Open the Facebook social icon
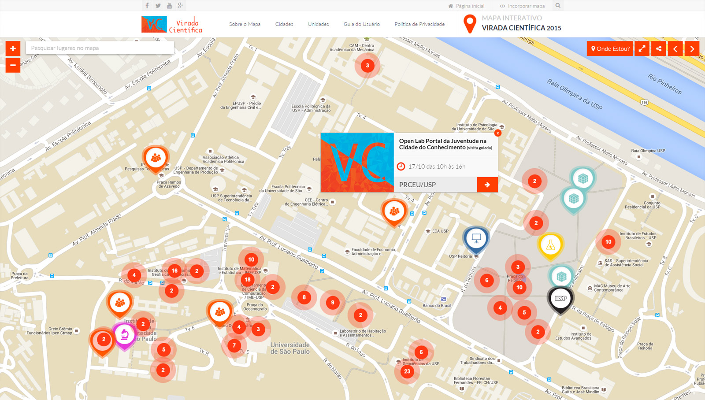705x400 pixels. click(147, 6)
